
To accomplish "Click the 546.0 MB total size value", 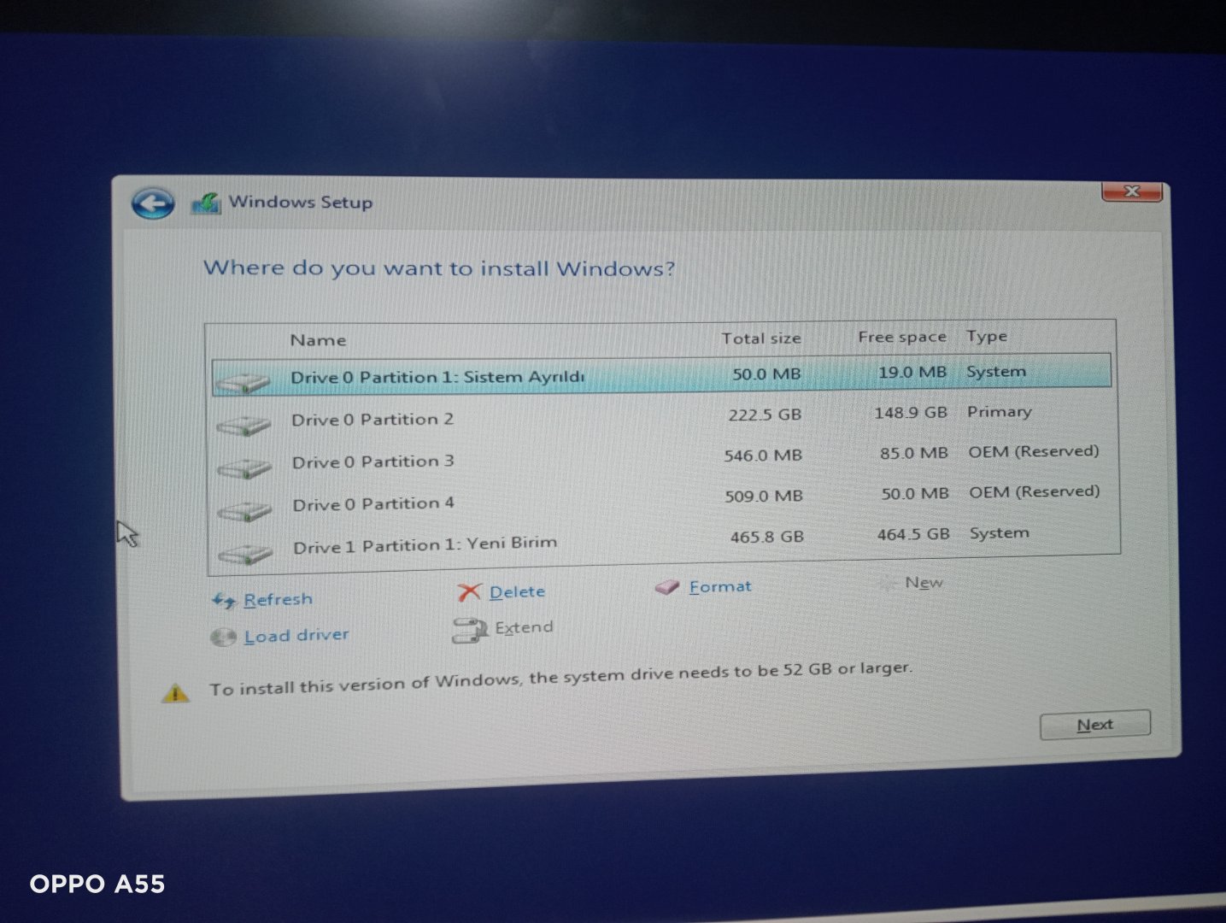I will (x=763, y=456).
